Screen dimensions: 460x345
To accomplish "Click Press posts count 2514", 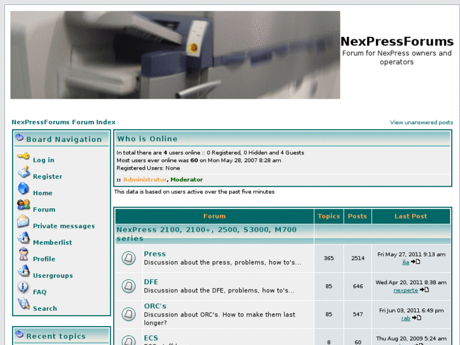I will pos(357,258).
